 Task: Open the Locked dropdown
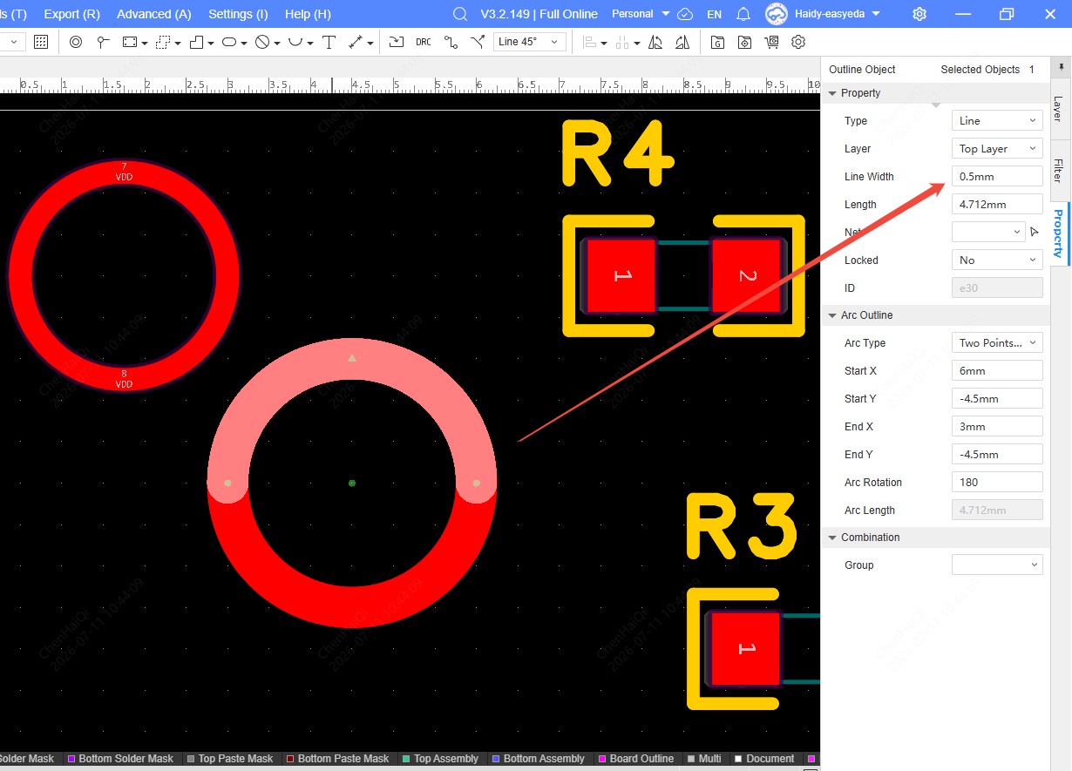point(997,260)
